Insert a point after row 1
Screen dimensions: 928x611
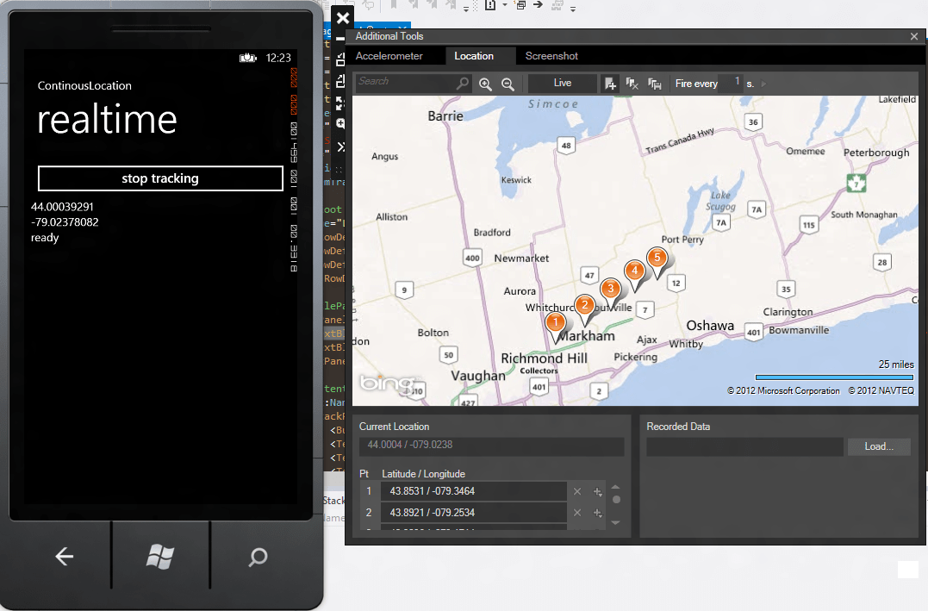point(598,491)
